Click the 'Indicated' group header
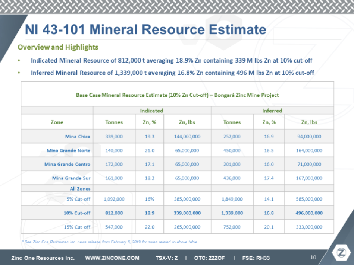 pyautogui.click(x=152, y=111)
